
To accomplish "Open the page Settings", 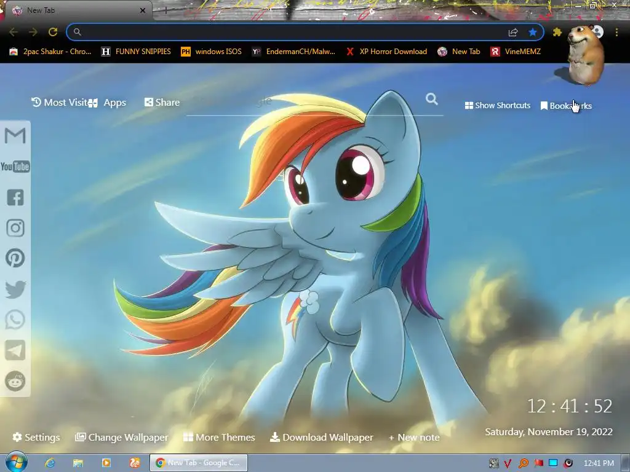I will (36, 437).
